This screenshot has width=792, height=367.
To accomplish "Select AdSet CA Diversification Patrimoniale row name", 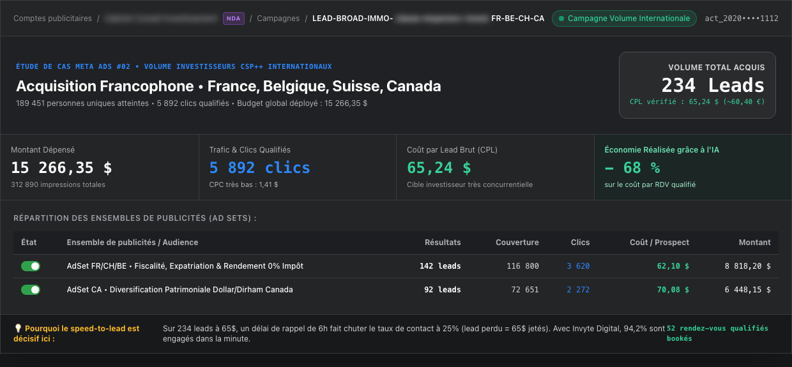I will [180, 290].
